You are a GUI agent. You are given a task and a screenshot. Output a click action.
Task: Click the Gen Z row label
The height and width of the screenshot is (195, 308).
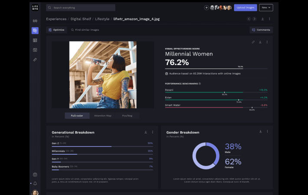(55, 143)
